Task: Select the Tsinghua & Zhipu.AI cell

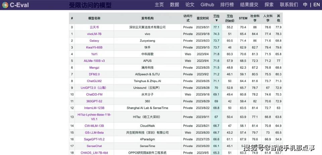Action: click(x=148, y=81)
